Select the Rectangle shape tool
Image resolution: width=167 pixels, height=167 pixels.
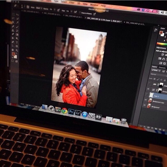coord(17,46)
